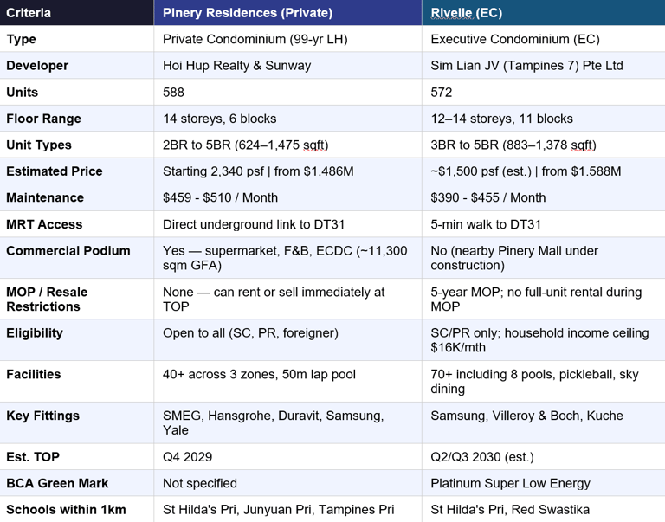Click the 'Not specified' cell
The image size is (665, 522).
pyautogui.click(x=288, y=483)
